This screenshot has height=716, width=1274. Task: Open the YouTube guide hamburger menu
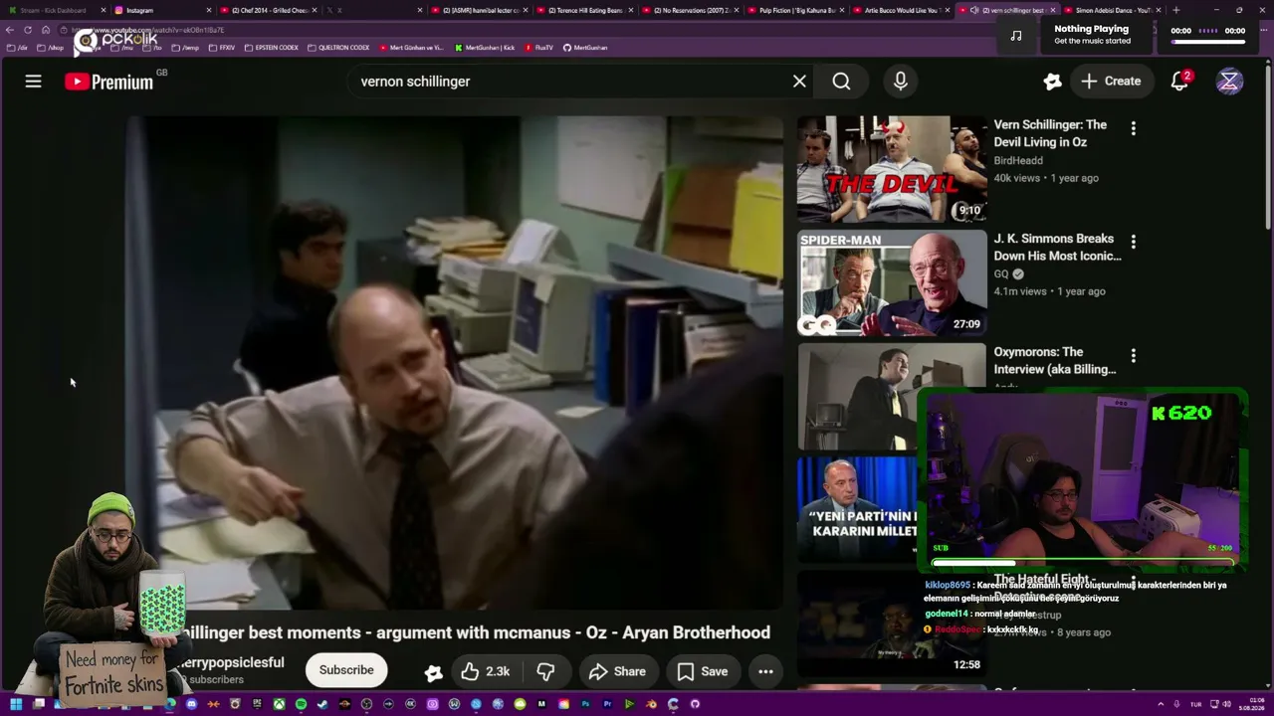click(33, 82)
